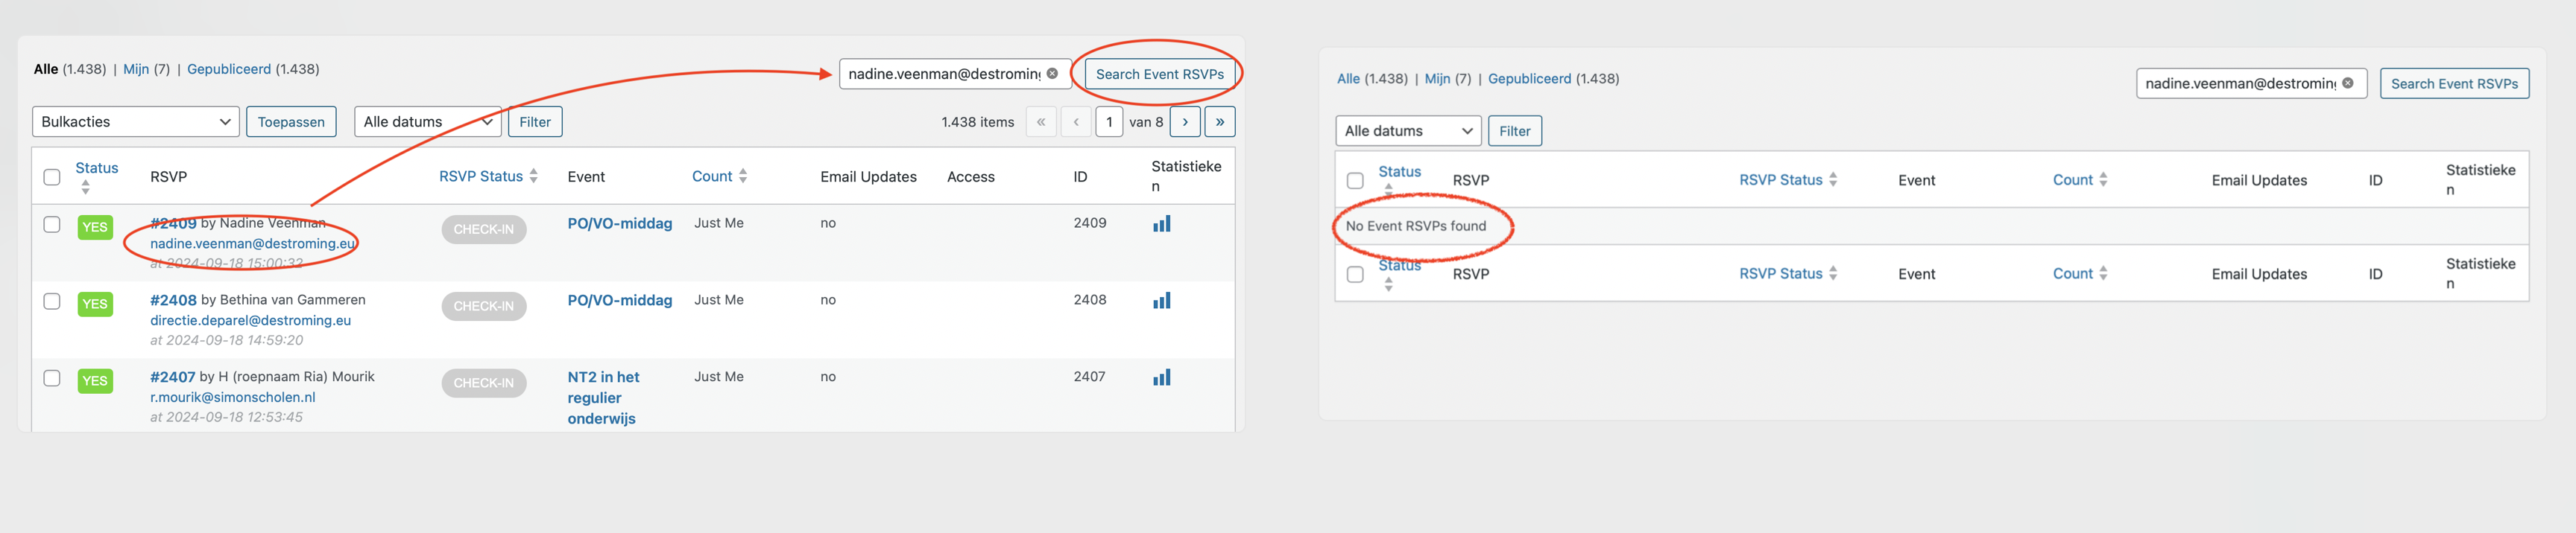Tick the checkbox for RSVP #2409 row
2576x533 pixels.
(x=52, y=225)
